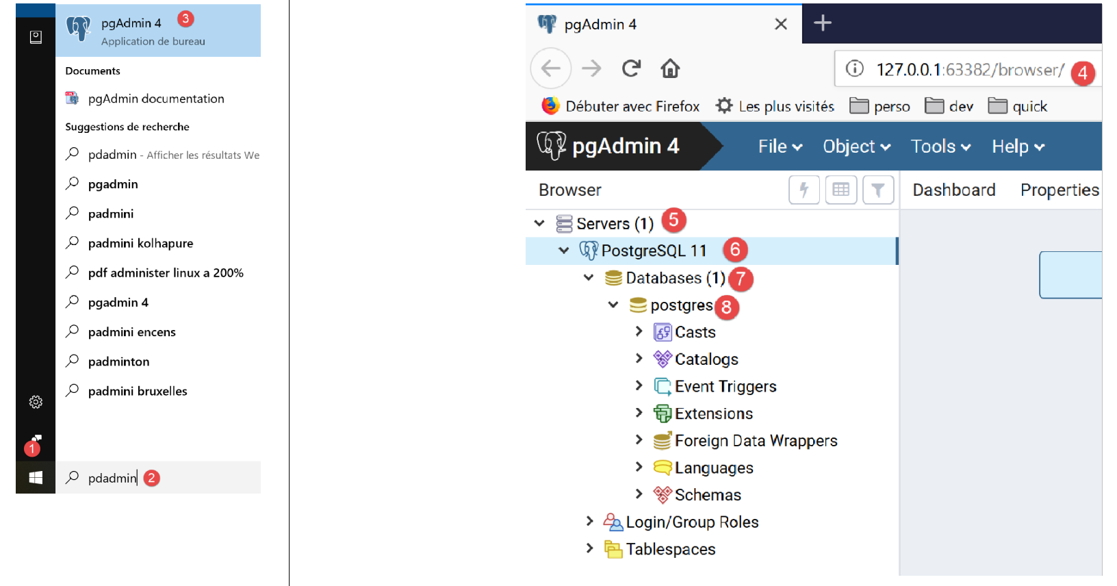
Task: Collapse the PostgreSQL 11 server node
Action: (x=564, y=251)
